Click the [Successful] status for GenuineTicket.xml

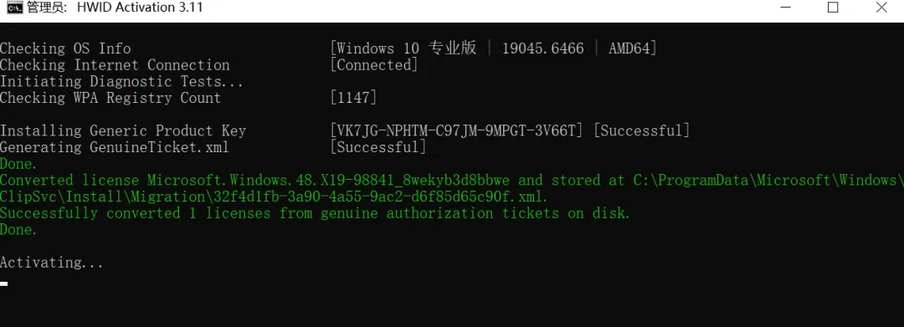point(378,147)
